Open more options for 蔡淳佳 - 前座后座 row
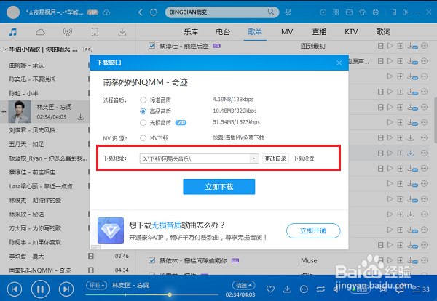437x301 pixels. tap(424, 46)
